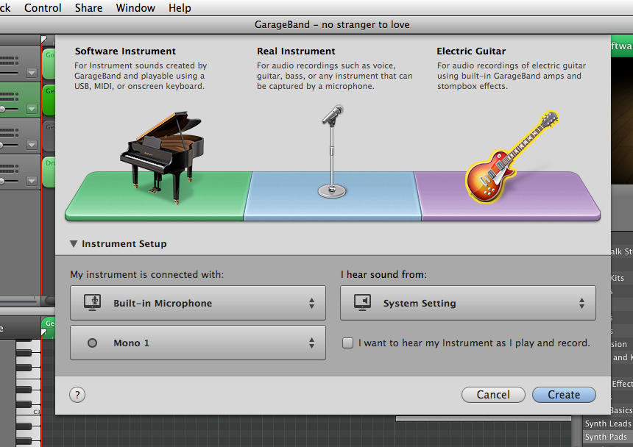Viewport: 633px width, 447px height.
Task: Select Synth Pads in the instrument list
Action: tap(605, 436)
